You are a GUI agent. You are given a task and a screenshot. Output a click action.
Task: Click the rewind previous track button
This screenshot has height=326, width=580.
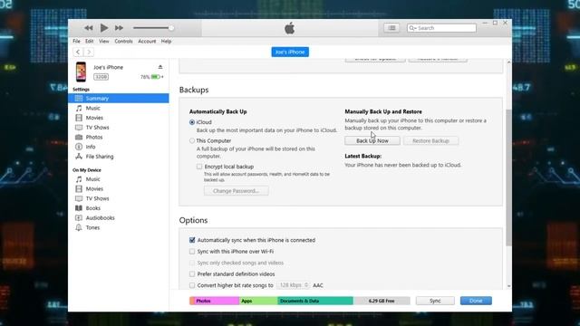(88, 28)
